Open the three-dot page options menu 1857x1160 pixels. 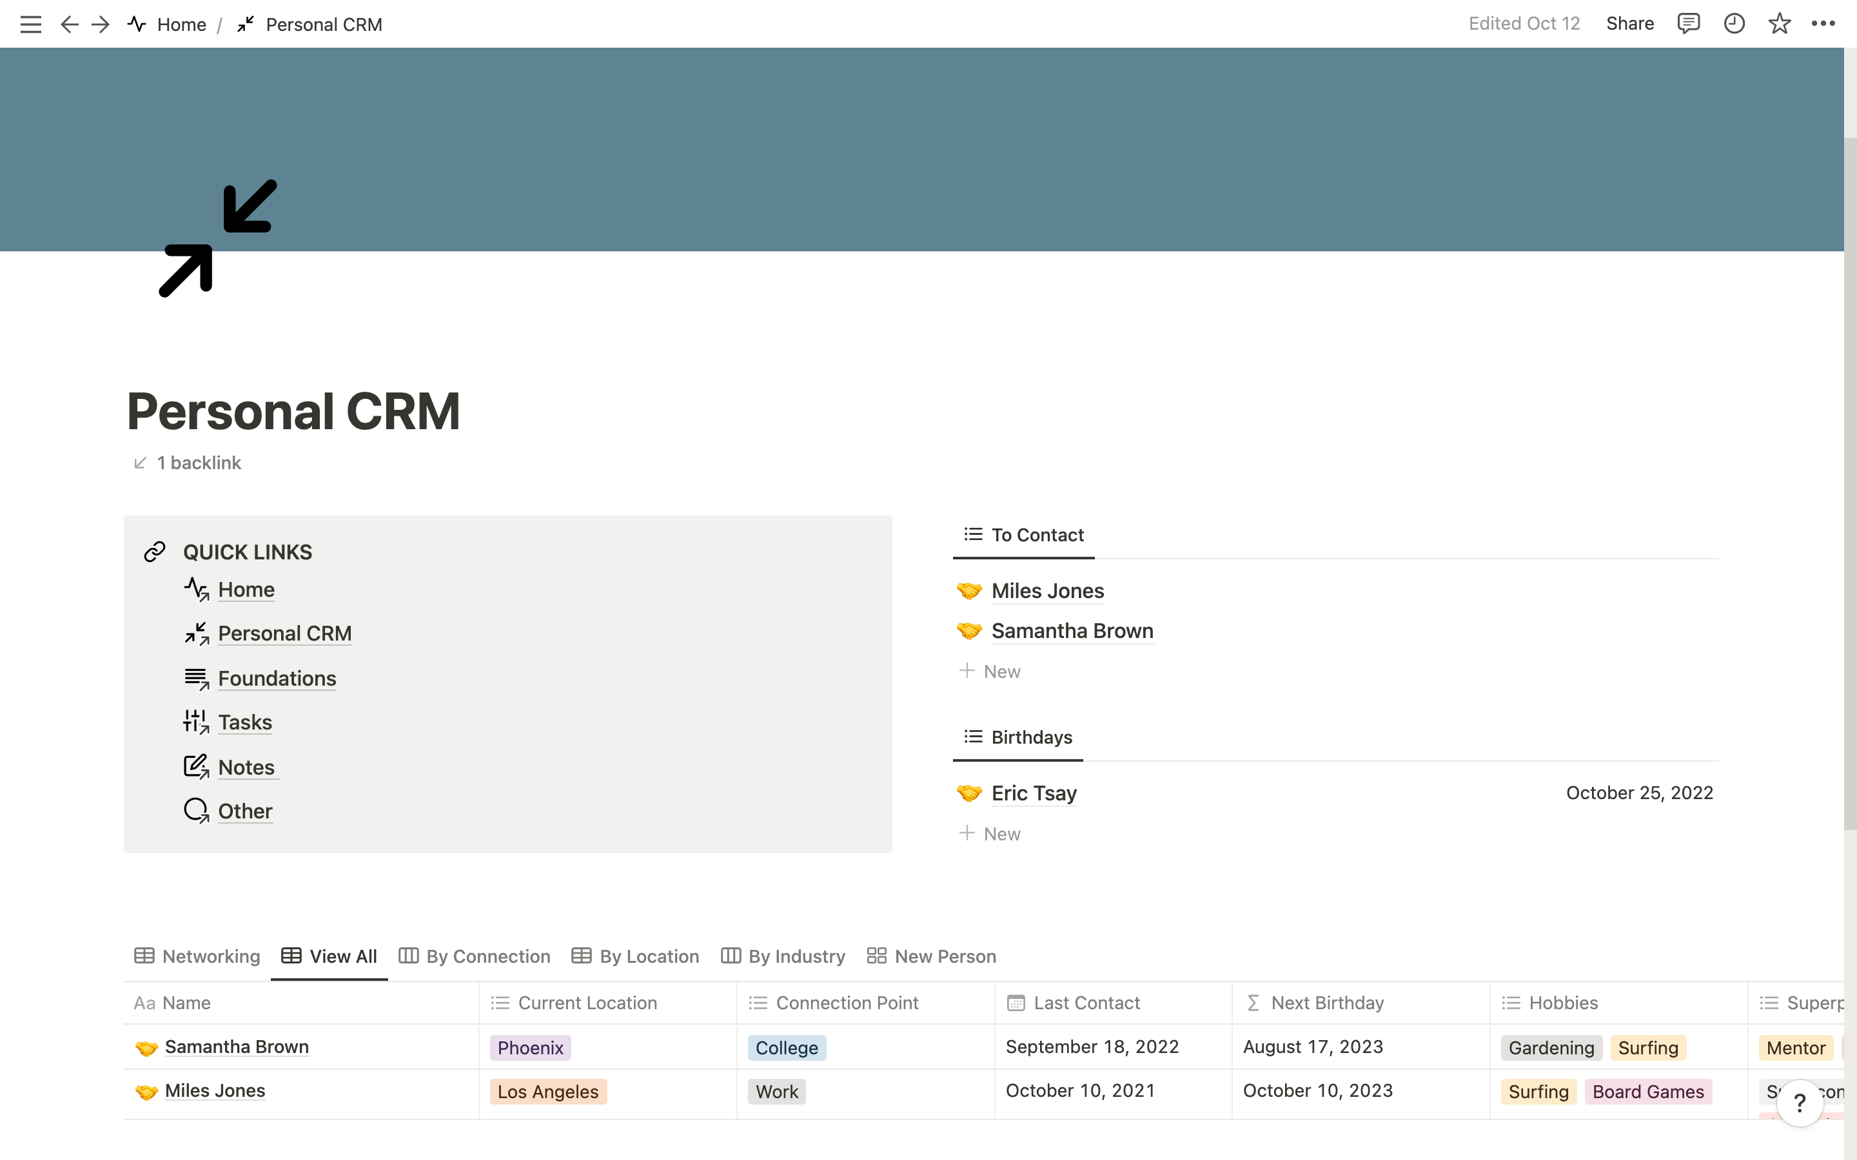pyautogui.click(x=1823, y=24)
